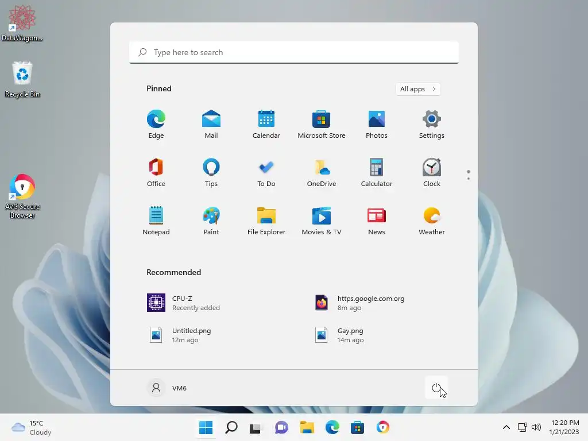Go to next pinned apps page dots
Image resolution: width=588 pixels, height=441 pixels.
point(469,175)
